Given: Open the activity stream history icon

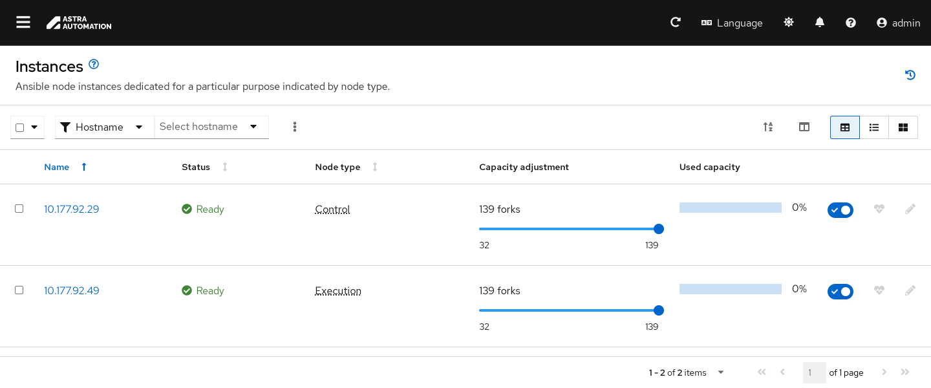Looking at the screenshot, I should pos(910,75).
